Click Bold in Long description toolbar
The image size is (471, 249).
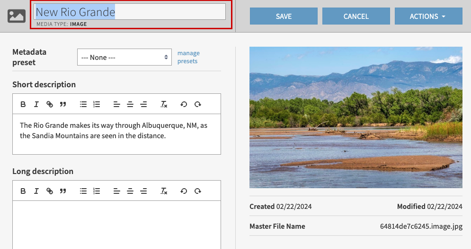click(23, 191)
